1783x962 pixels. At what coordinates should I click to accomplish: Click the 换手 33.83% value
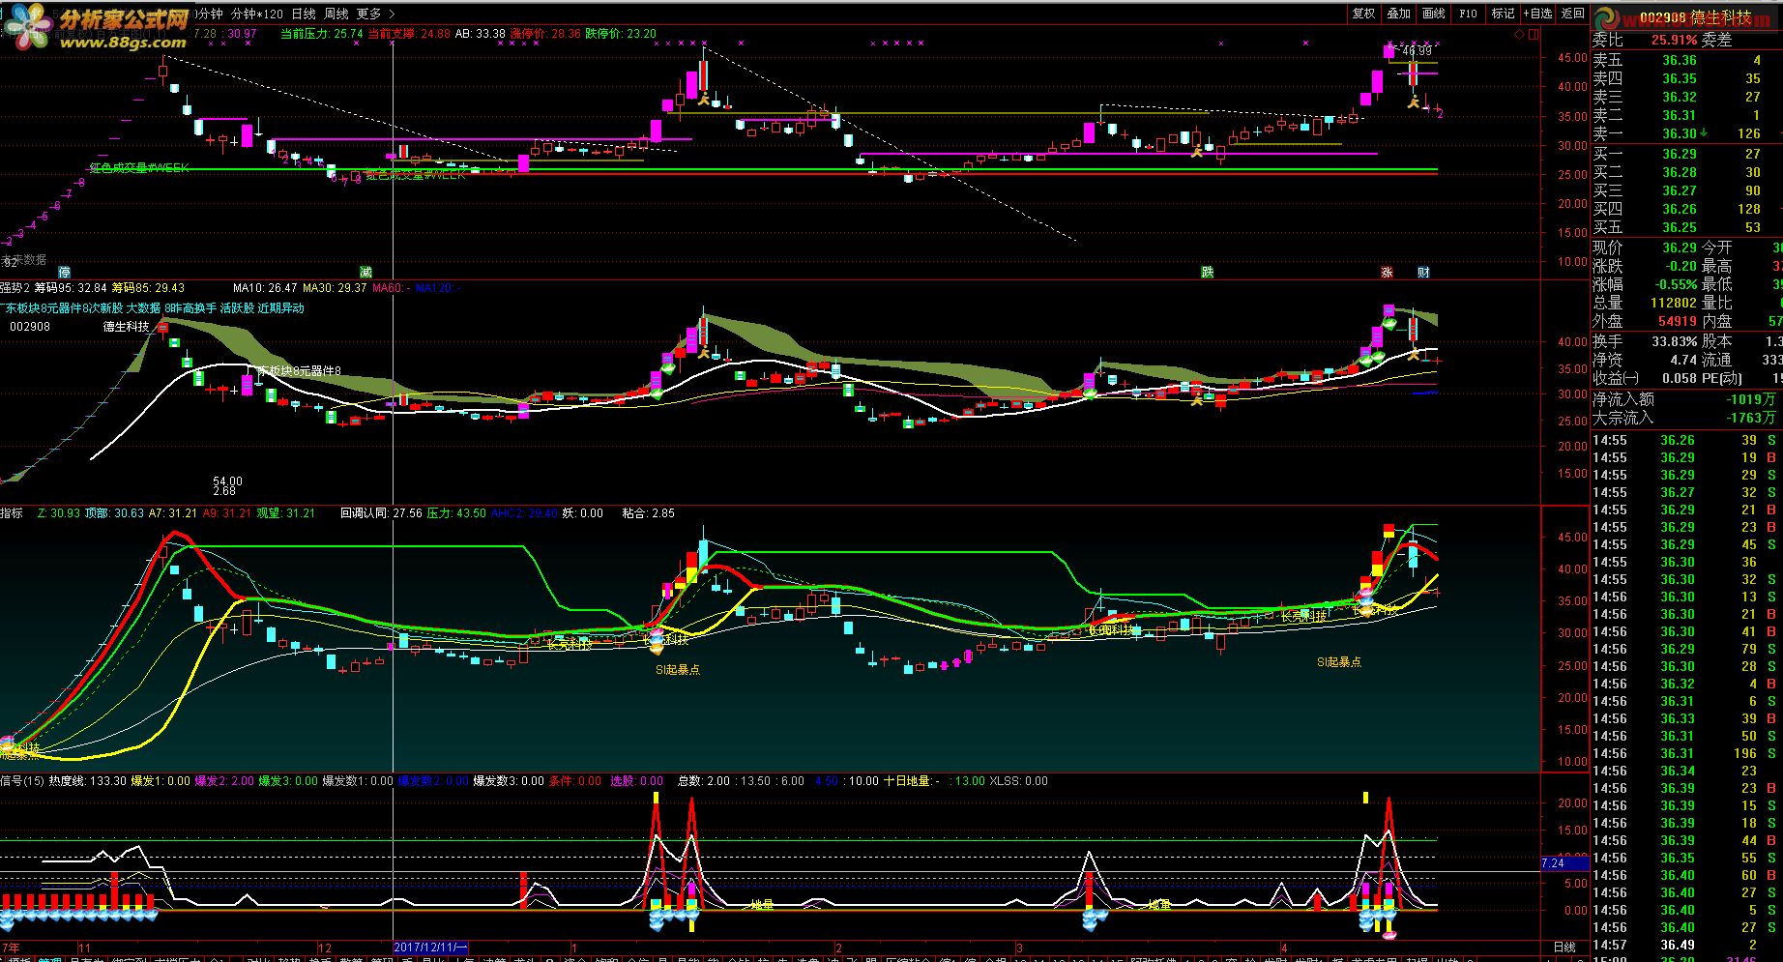tap(1673, 341)
